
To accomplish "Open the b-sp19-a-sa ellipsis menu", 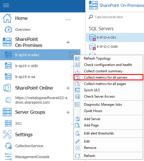I will point(72,77).
